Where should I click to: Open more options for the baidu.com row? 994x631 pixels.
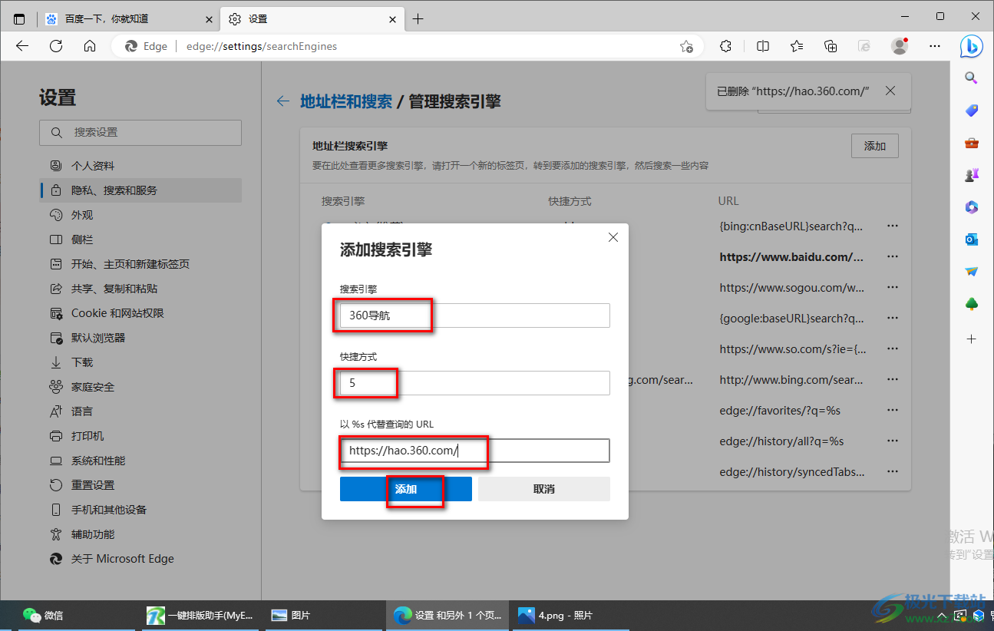click(x=892, y=257)
